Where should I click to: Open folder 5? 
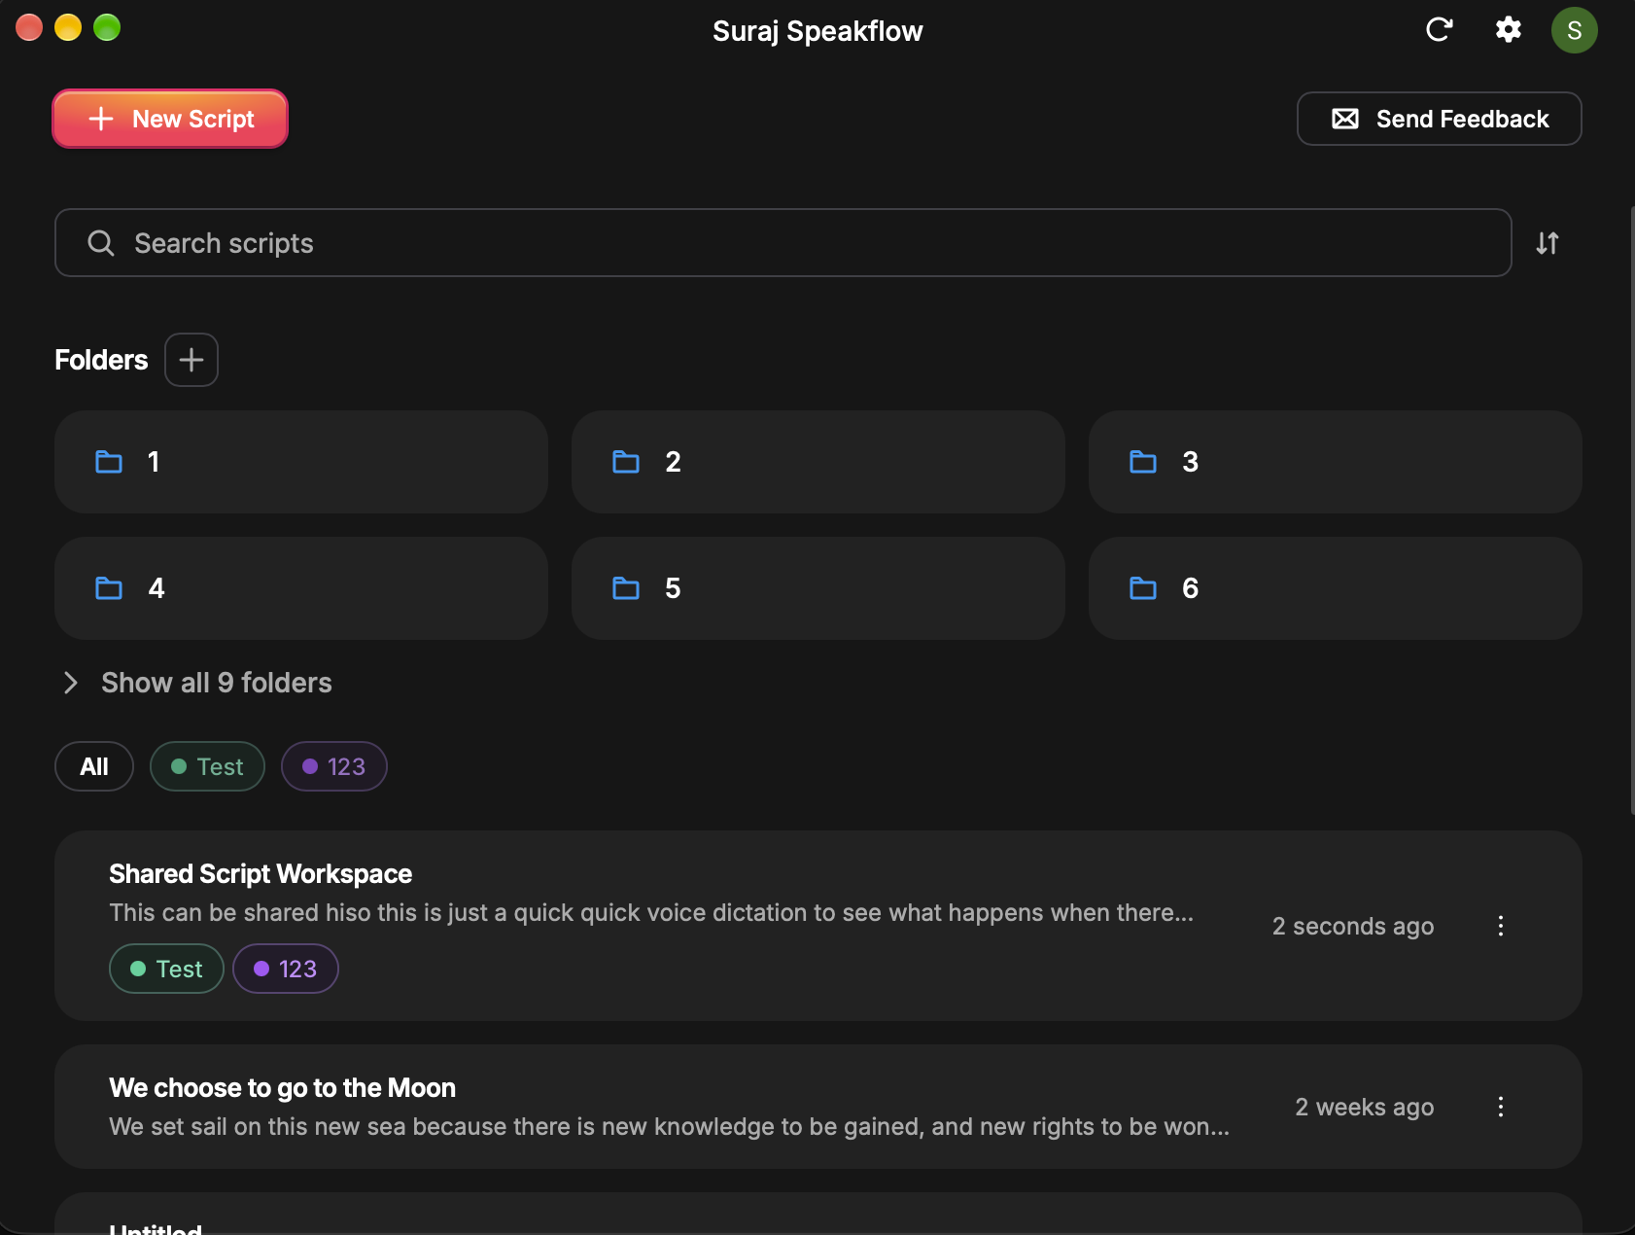click(x=818, y=588)
